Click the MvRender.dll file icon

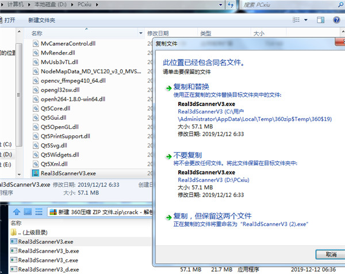point(36,53)
